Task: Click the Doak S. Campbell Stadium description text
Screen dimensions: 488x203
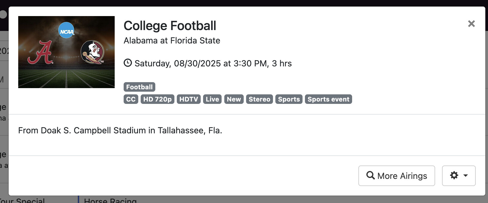Action: (x=120, y=130)
